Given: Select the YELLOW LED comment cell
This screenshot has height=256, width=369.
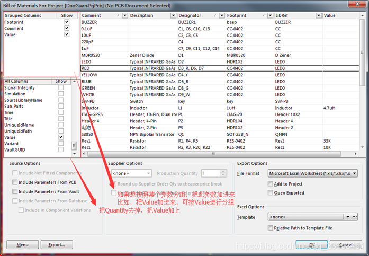Looking at the screenshot, I should 105,75.
